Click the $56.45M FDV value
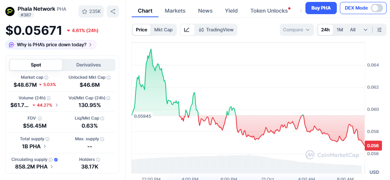Screen dimensions: 390x180 point(35,126)
